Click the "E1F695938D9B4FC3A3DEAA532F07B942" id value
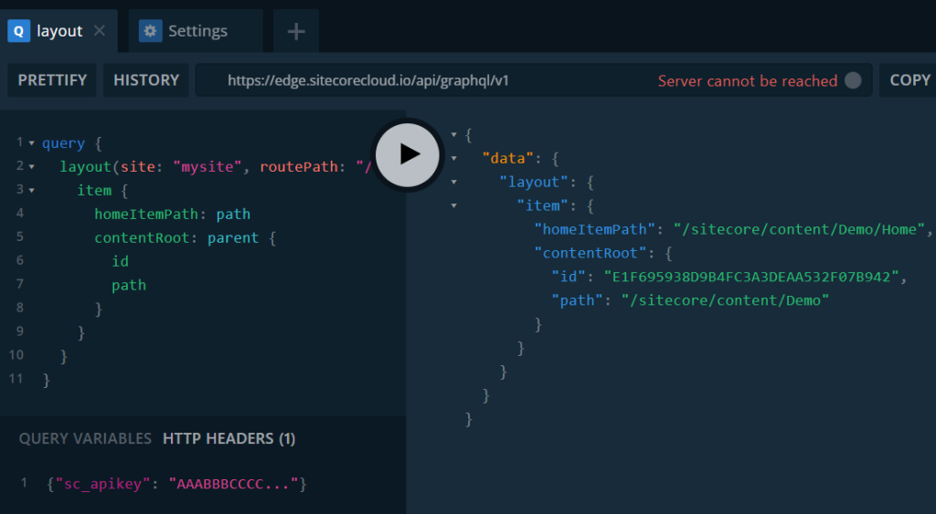Screen dimensions: 936x514 coord(751,277)
